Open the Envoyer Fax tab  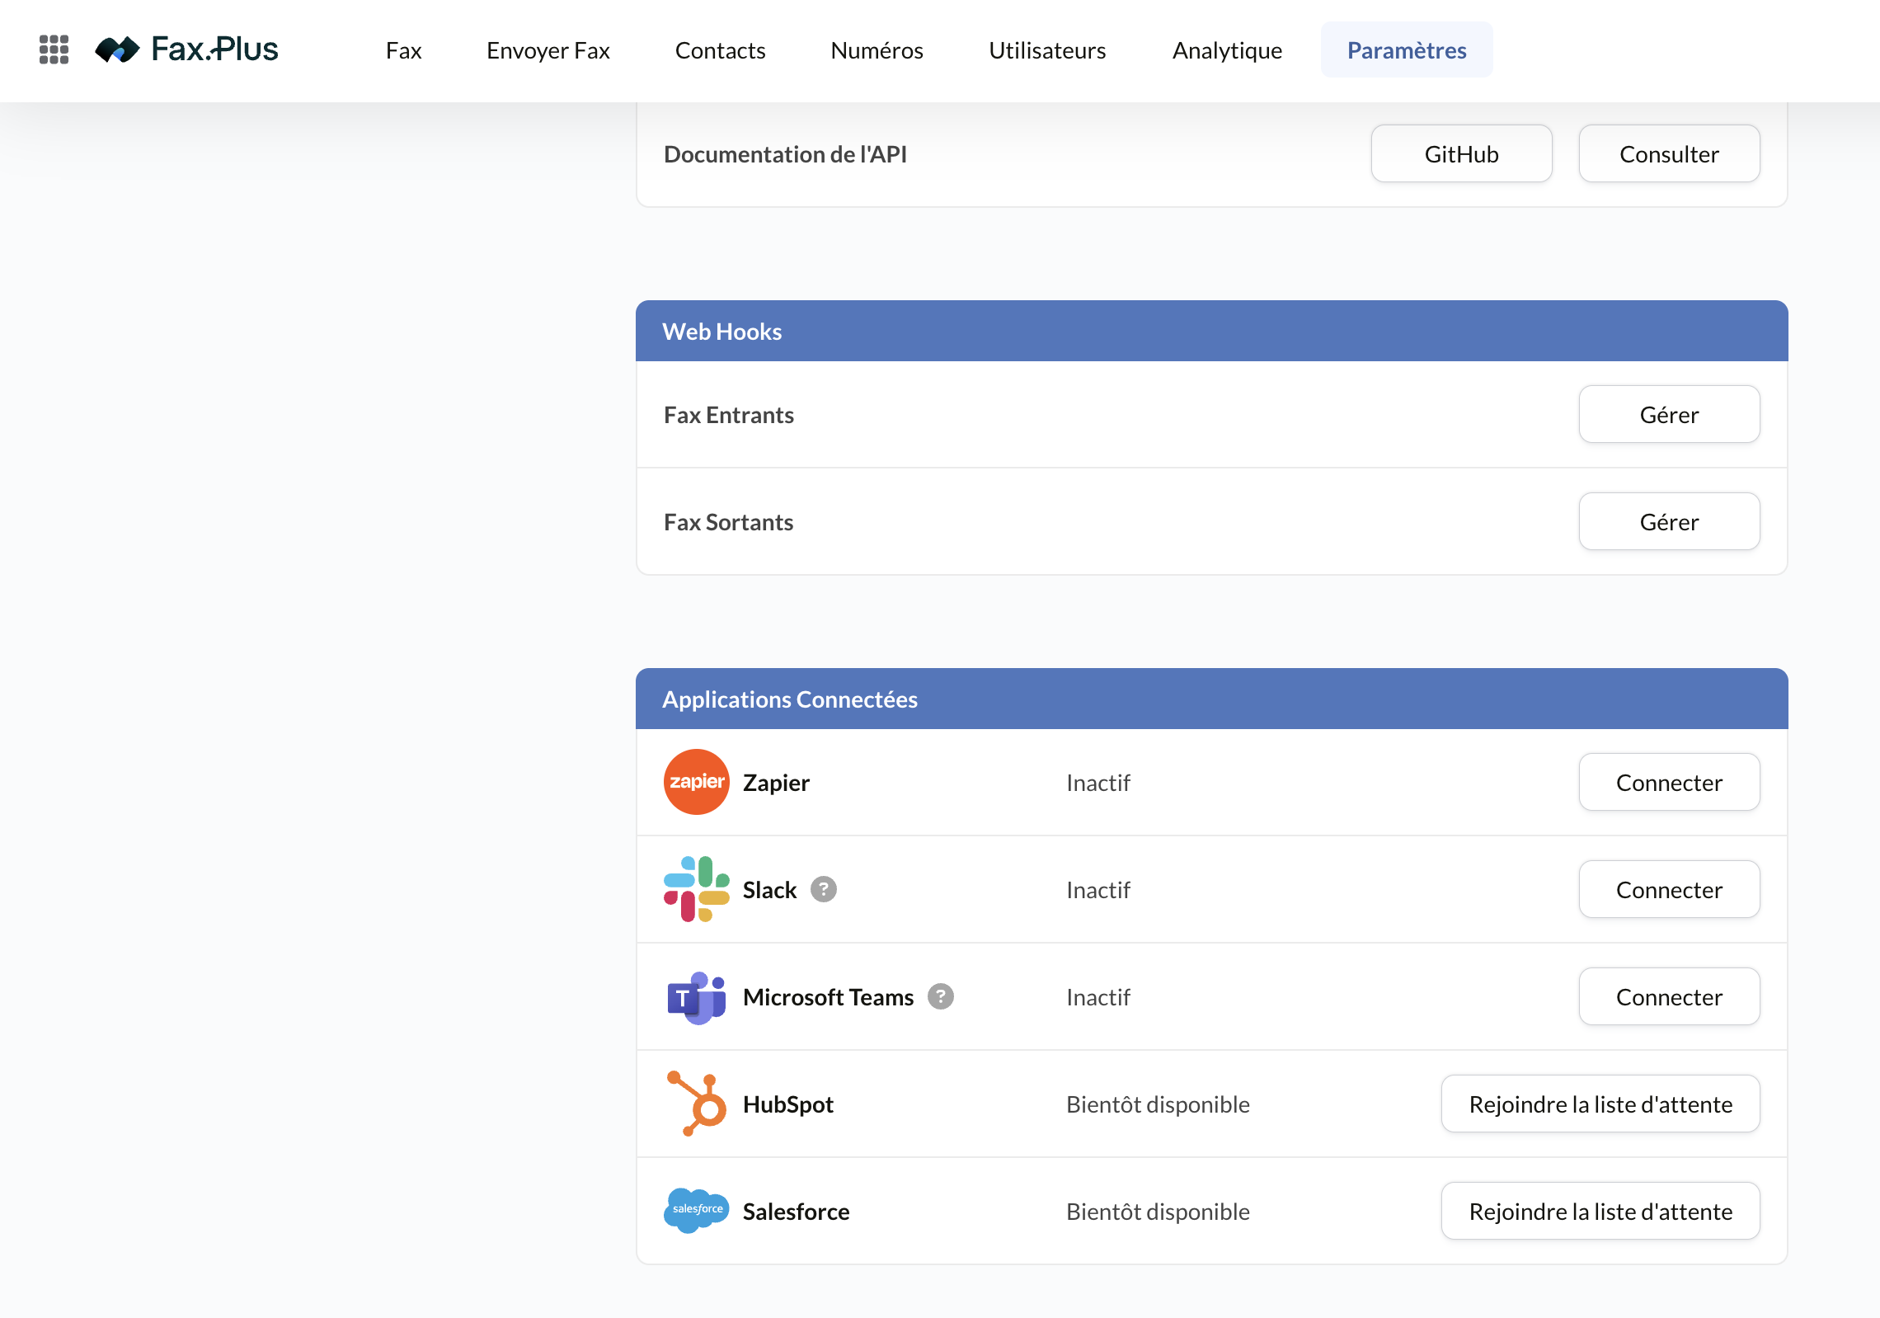click(548, 50)
